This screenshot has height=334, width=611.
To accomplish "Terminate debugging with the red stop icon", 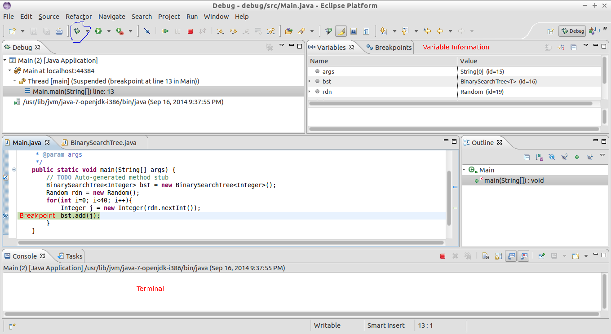I will click(190, 31).
